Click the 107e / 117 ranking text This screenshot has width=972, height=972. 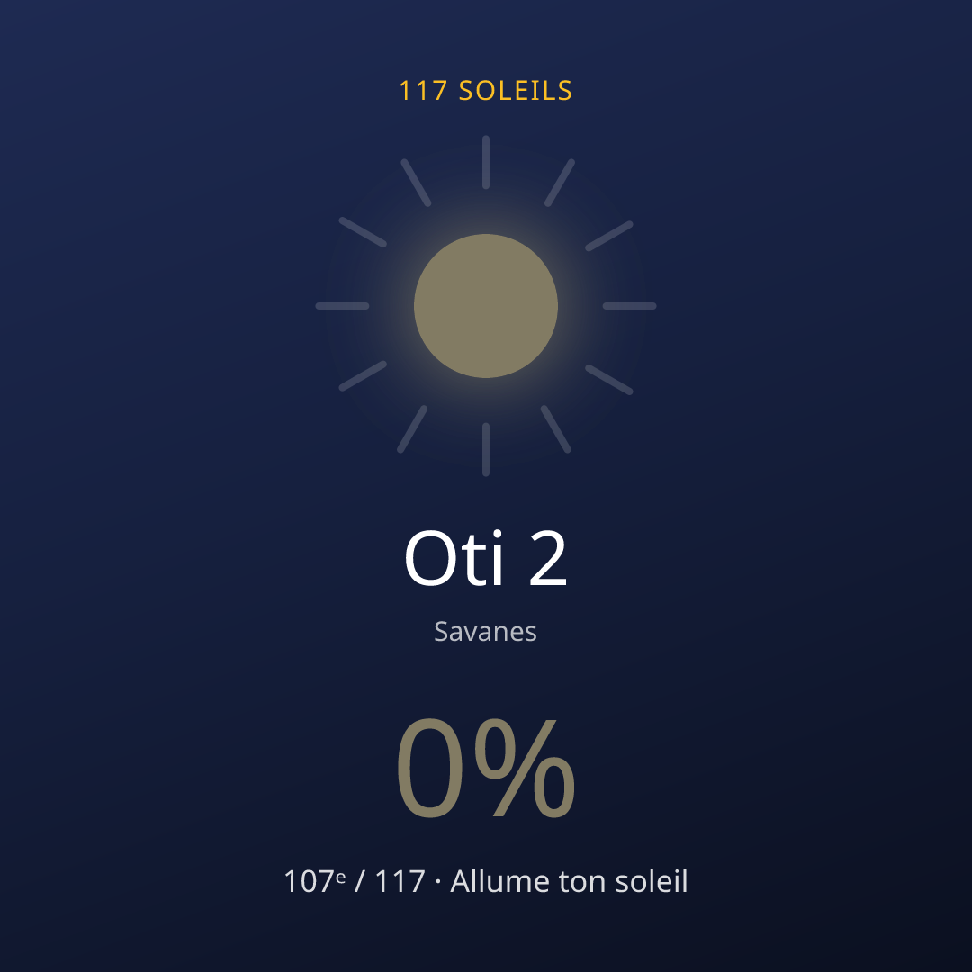click(x=355, y=881)
